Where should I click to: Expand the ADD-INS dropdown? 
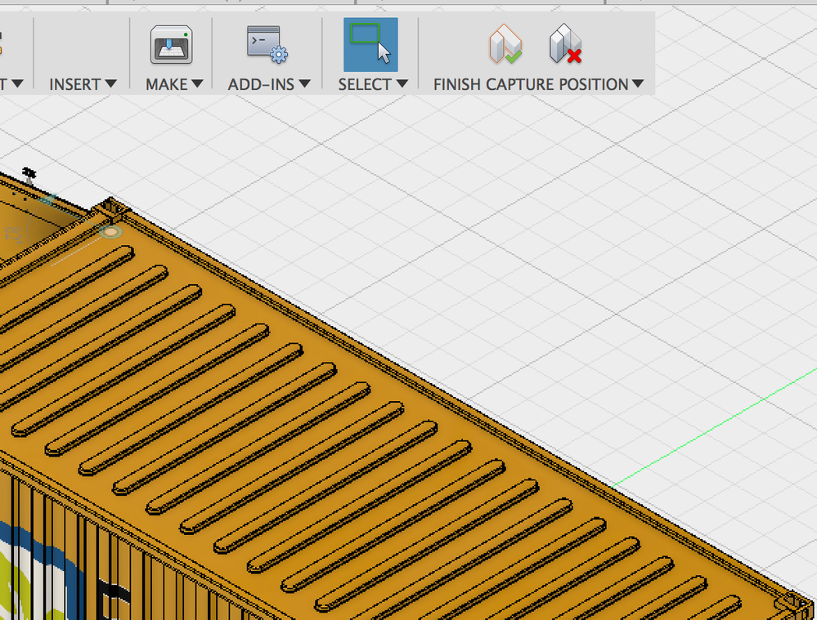(x=269, y=84)
